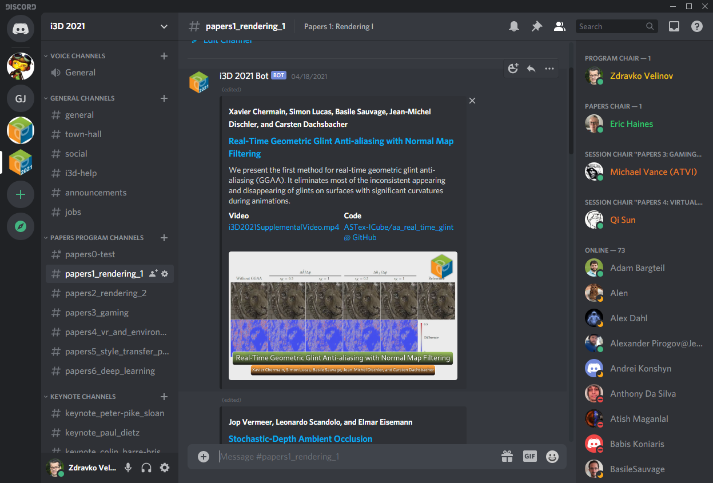Toggle headphones deafen in user panel
713x483 pixels.
[x=146, y=468]
